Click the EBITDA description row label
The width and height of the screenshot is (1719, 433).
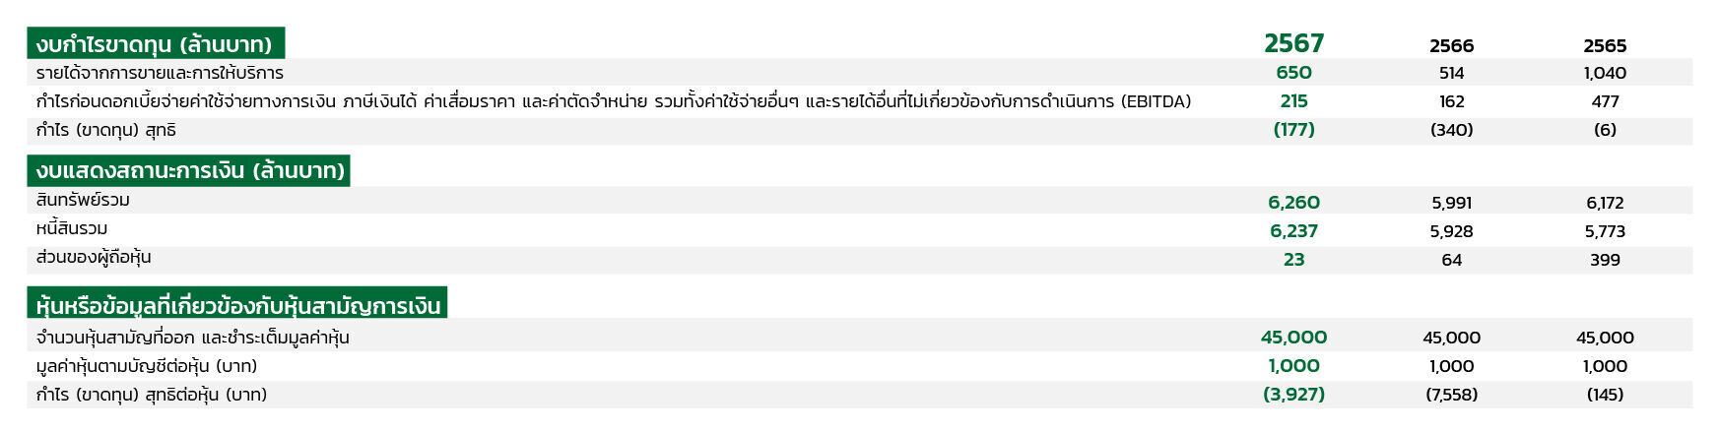[614, 101]
